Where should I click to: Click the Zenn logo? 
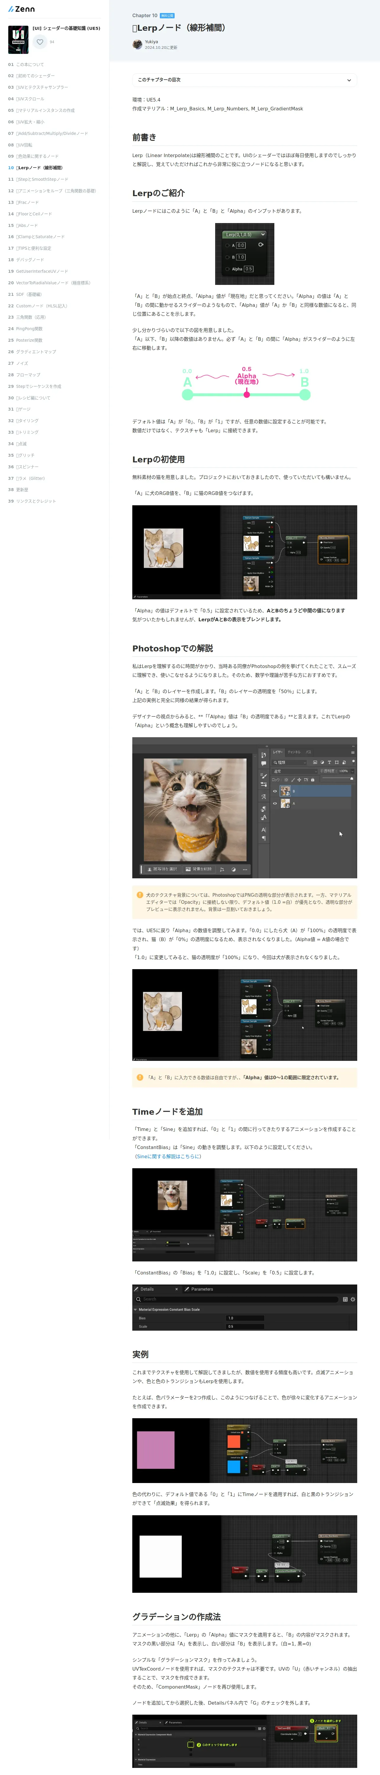[21, 9]
